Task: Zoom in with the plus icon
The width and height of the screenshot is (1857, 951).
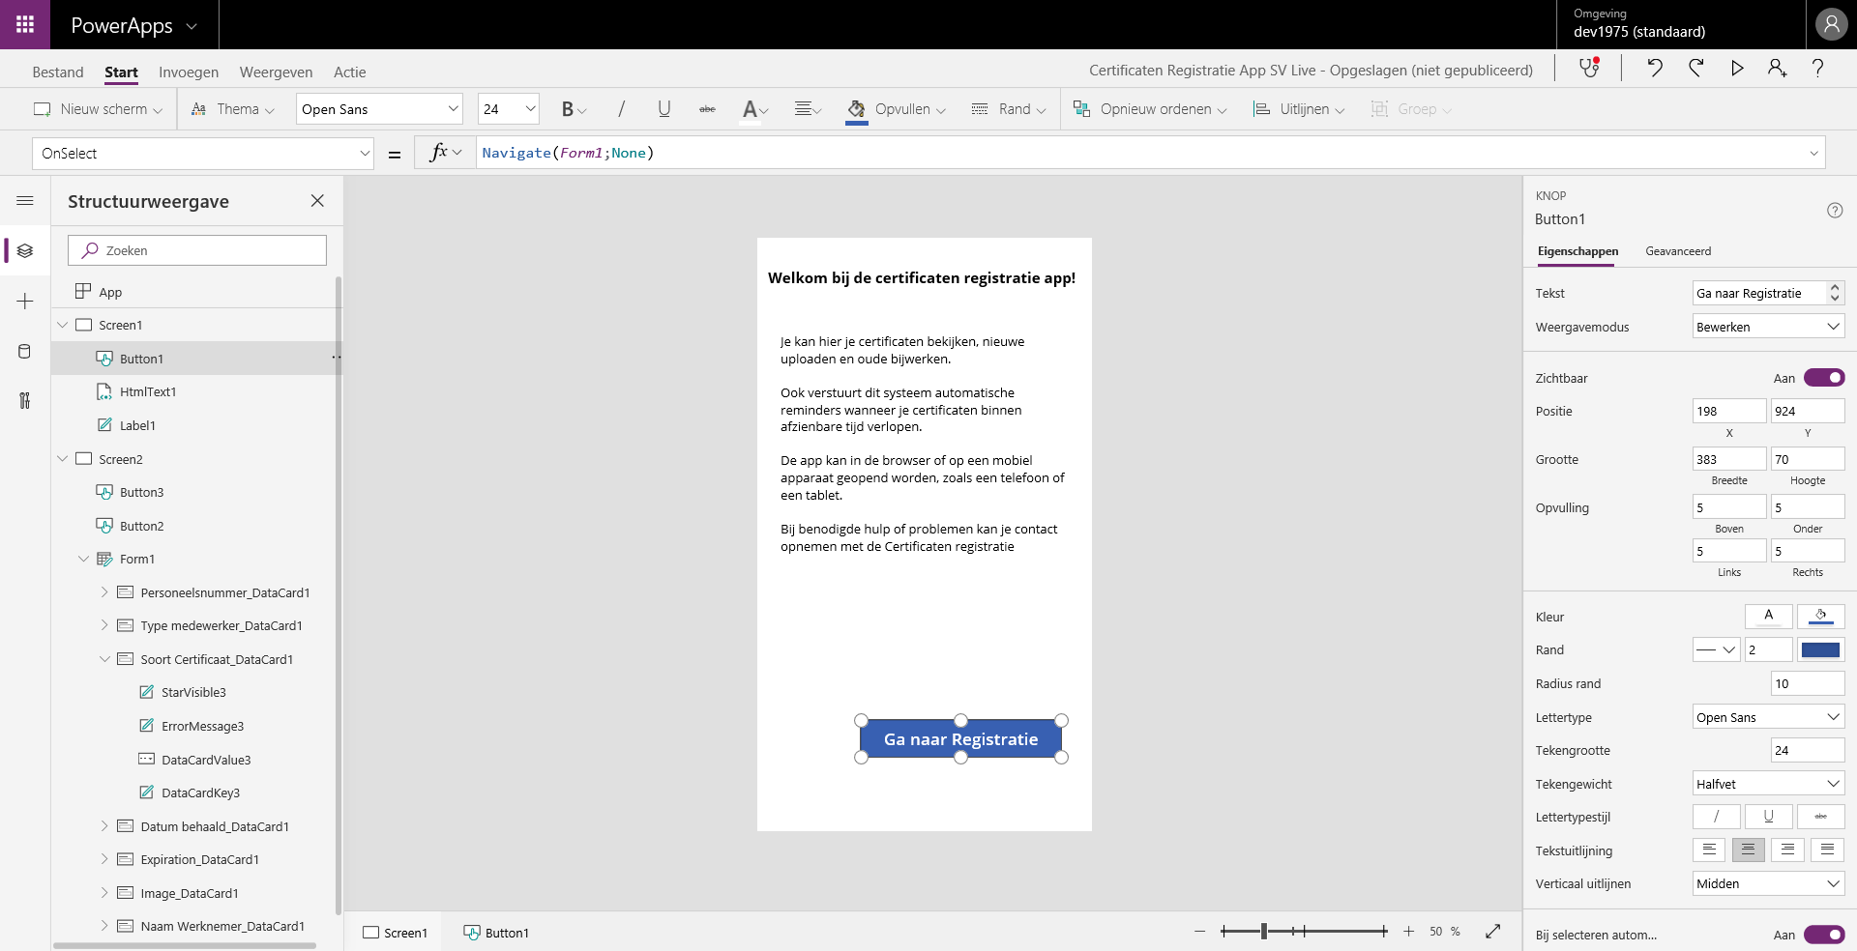Action: tap(1409, 932)
